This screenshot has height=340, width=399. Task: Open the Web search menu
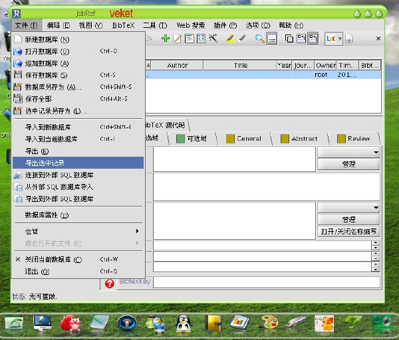click(191, 25)
